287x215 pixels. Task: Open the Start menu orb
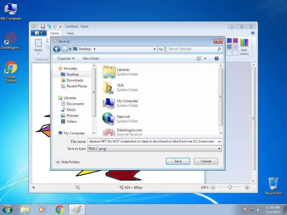[8, 209]
